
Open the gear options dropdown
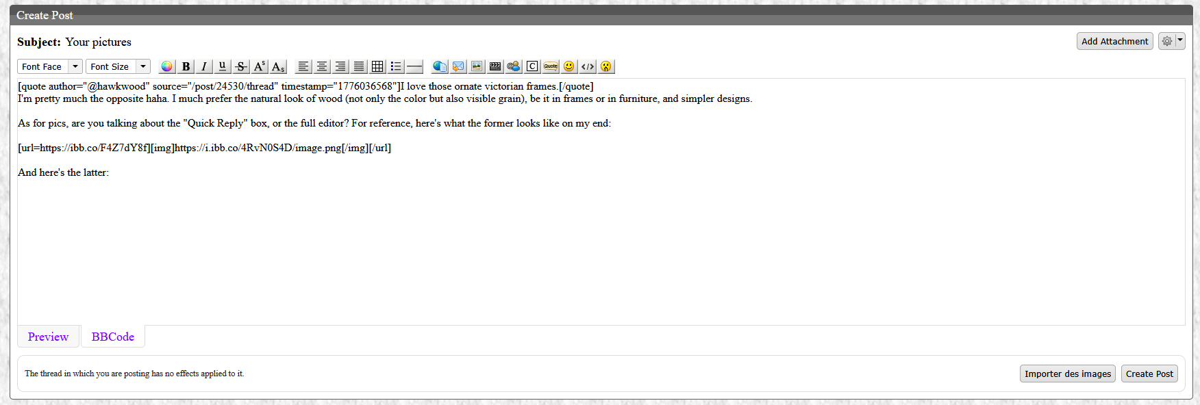click(1172, 41)
